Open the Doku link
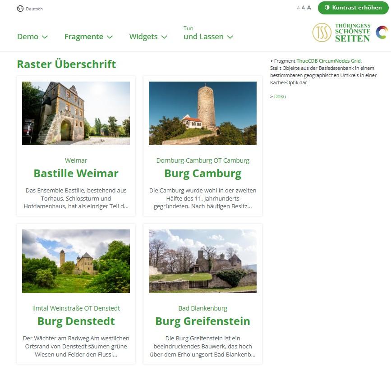 click(x=280, y=96)
